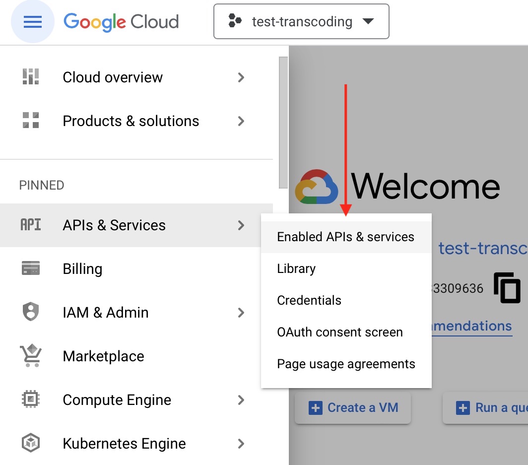The width and height of the screenshot is (528, 465).
Task: Click the IAM & Admin shield icon
Action: coord(31,312)
